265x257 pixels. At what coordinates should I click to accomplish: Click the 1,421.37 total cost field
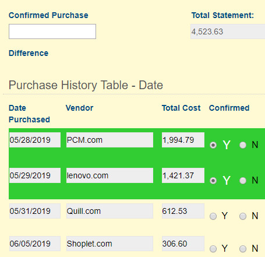(183, 175)
